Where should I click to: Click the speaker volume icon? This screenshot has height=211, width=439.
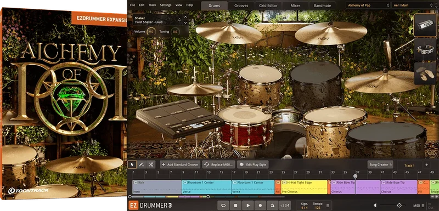point(375,206)
